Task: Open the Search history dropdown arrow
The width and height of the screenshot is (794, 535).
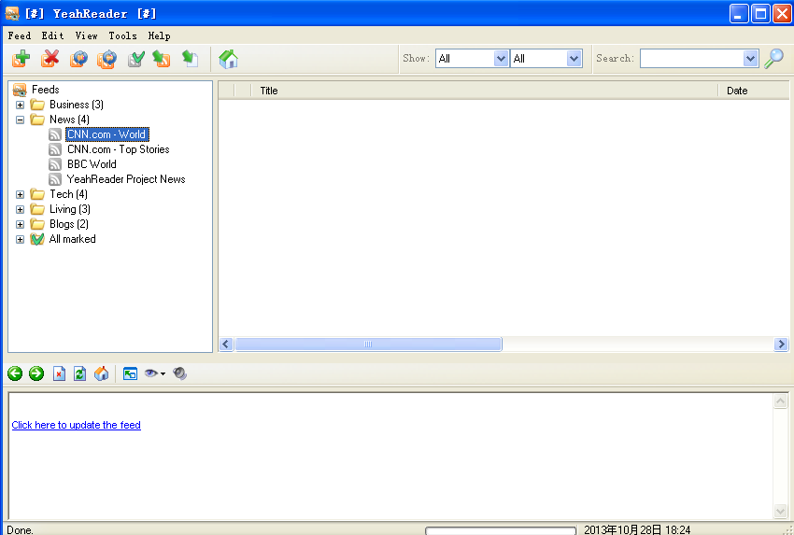Action: 750,59
